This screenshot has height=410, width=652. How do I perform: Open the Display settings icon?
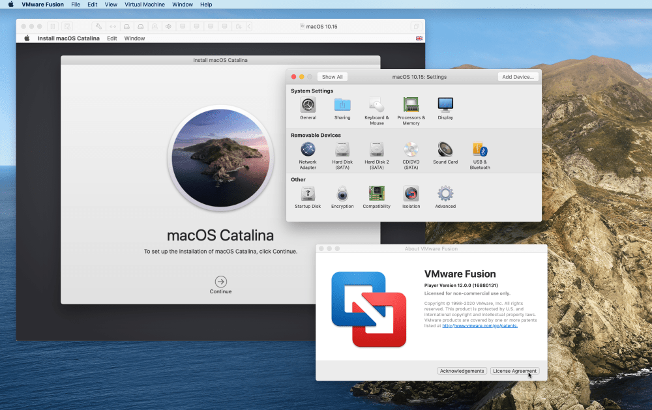tap(445, 106)
